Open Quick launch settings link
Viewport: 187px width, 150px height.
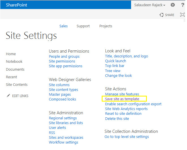[x=116, y=61]
